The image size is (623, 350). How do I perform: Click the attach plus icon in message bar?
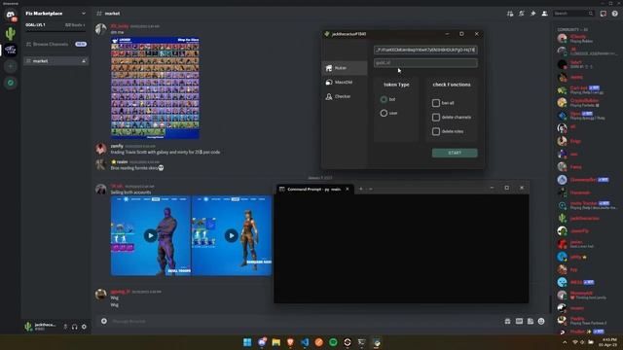tap(104, 321)
